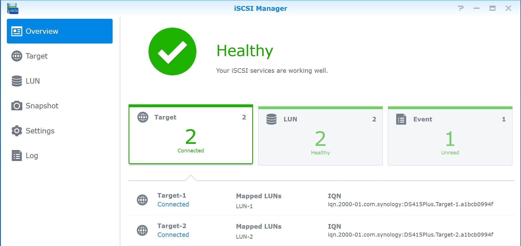Viewport: 521px width, 246px height.
Task: Select the LUN Healthy summary card
Action: coord(320,137)
